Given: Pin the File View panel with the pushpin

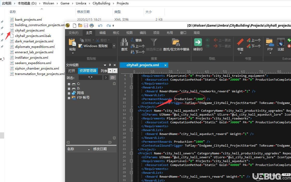Looking at the screenshot, I should (110, 65).
